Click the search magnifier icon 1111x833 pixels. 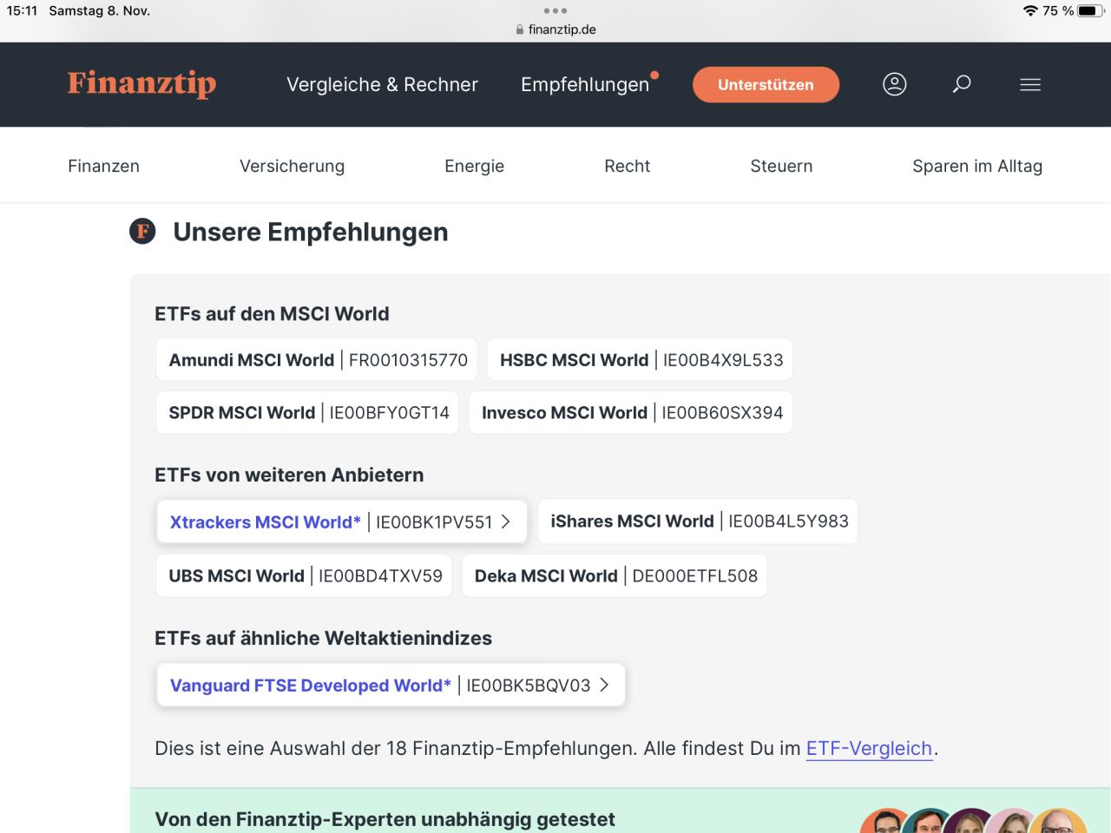962,84
